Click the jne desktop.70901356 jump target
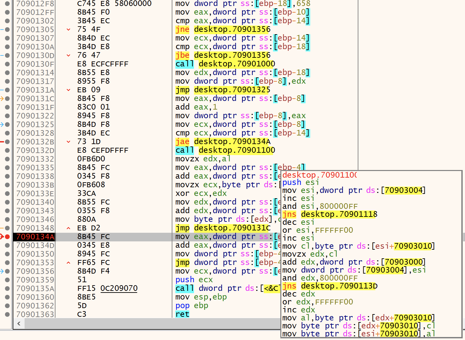 click(232, 30)
